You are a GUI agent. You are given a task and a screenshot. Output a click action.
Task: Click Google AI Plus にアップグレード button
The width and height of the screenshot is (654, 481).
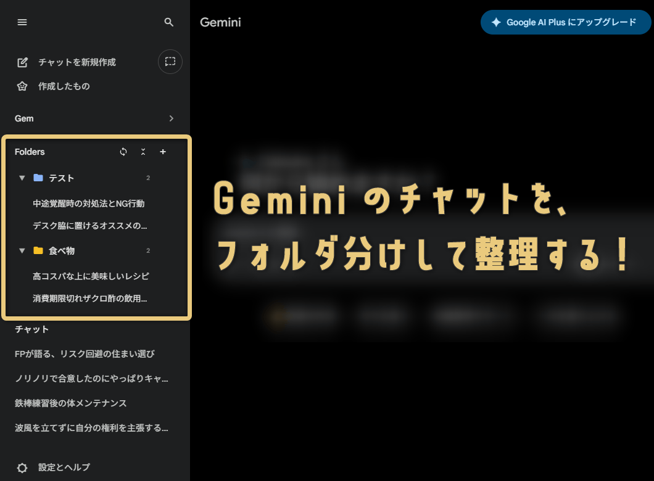[x=566, y=22]
